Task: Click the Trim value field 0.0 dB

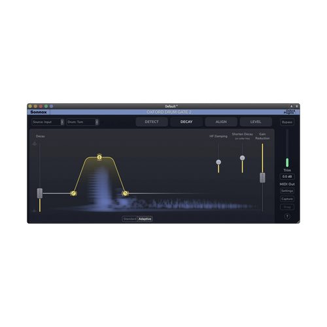Action: click(287, 177)
